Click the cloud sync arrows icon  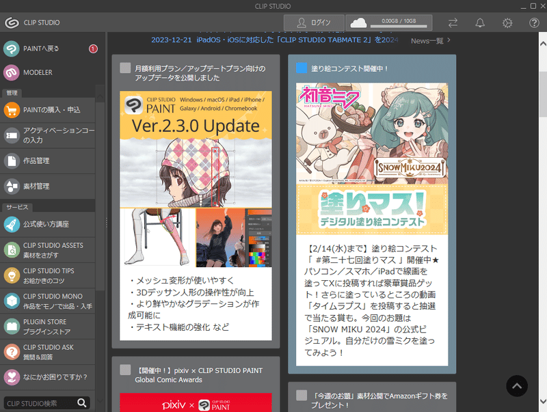tap(453, 23)
